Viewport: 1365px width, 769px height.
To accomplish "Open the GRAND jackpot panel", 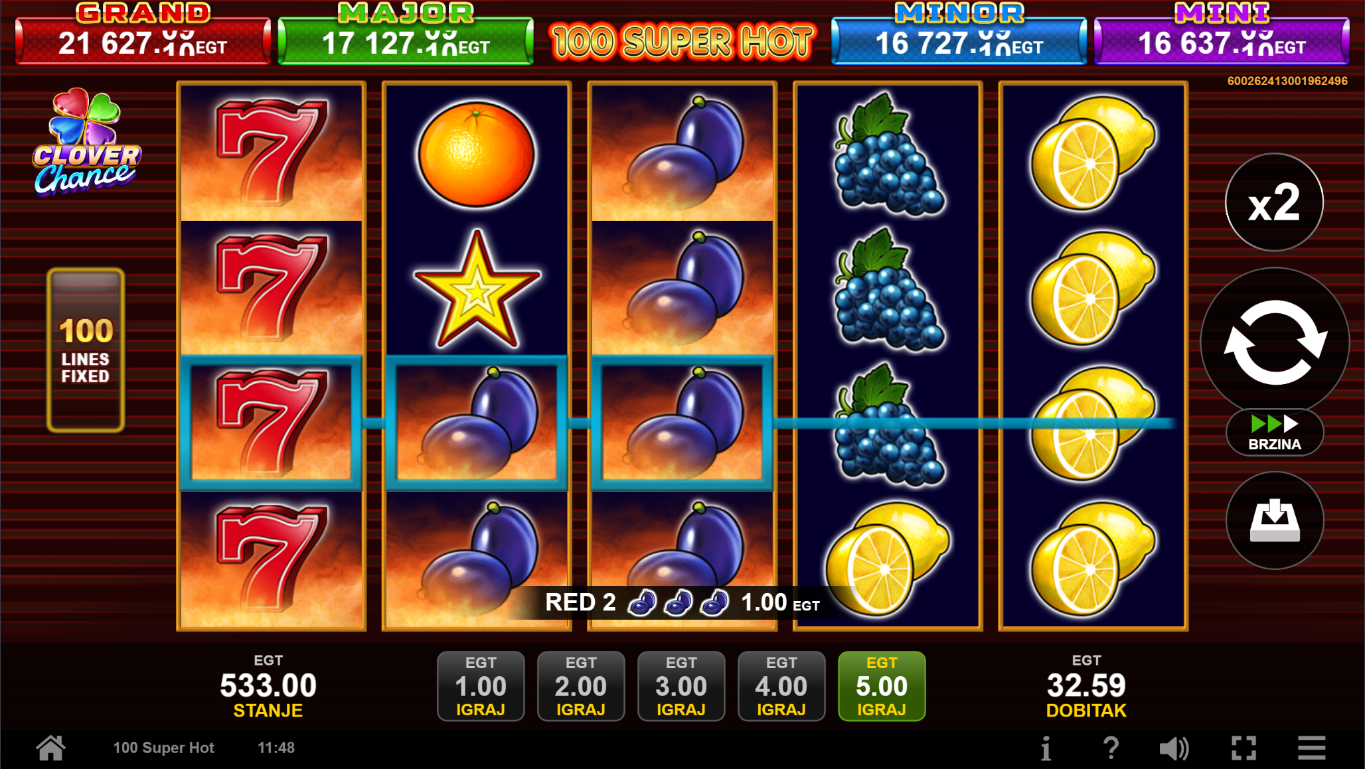I will (x=143, y=35).
